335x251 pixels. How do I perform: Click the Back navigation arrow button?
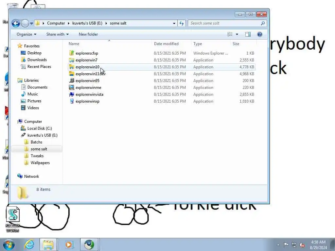coord(16,23)
